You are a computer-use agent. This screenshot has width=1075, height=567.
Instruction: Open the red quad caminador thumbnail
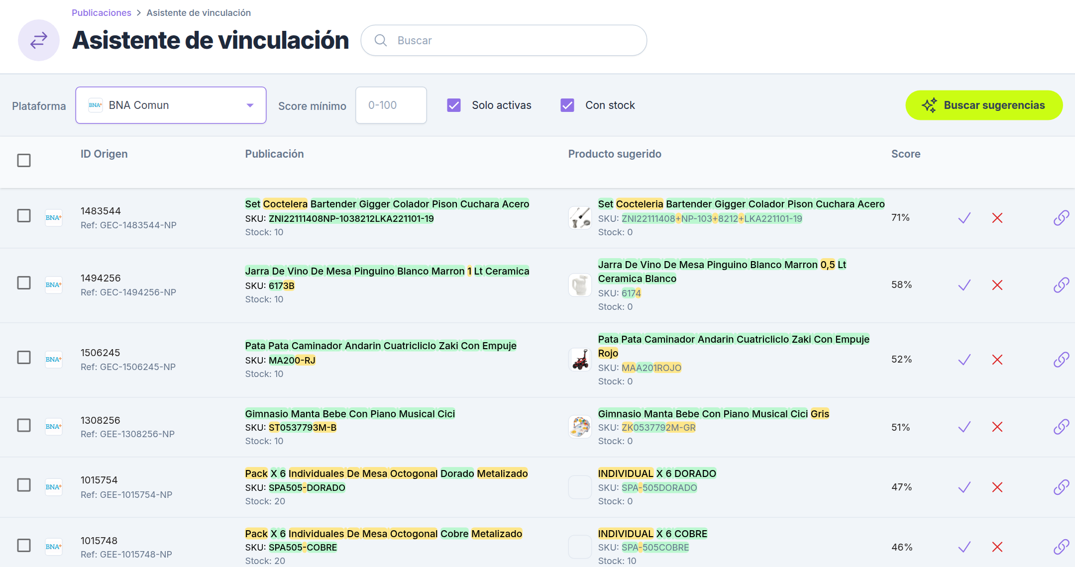pos(580,360)
